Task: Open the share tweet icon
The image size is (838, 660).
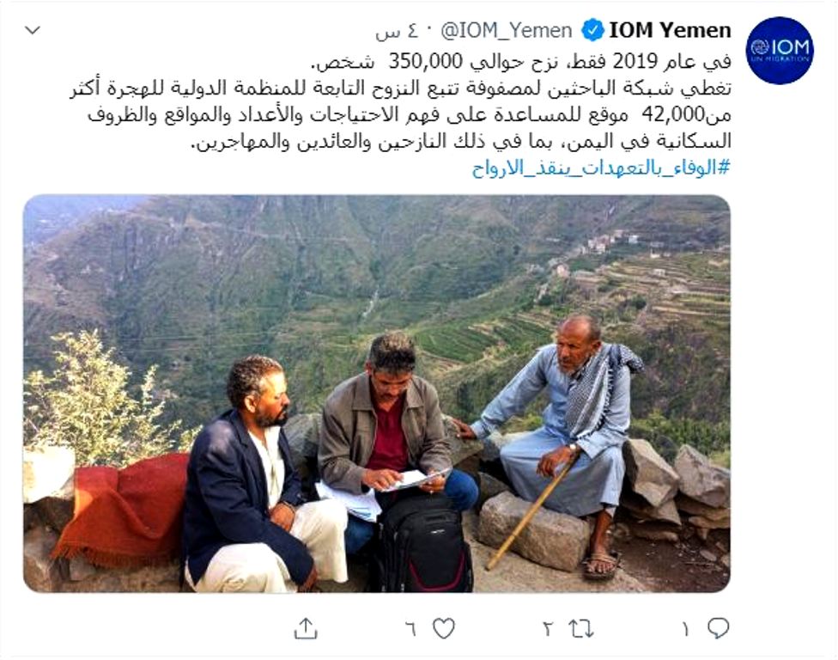Action: [x=306, y=628]
